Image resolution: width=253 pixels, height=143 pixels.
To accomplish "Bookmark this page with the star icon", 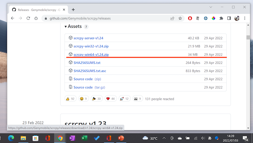I will [180, 18].
